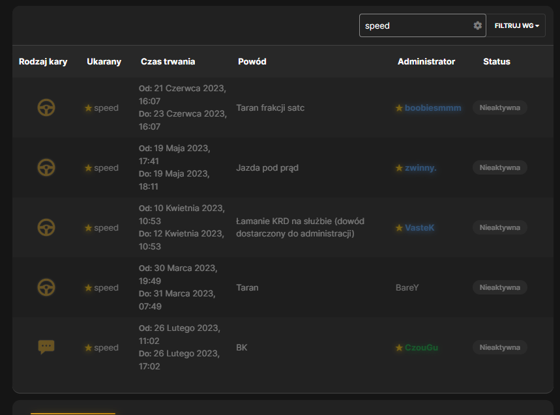Click Nieaktywna badge in Taran frakcji satc row

point(499,107)
